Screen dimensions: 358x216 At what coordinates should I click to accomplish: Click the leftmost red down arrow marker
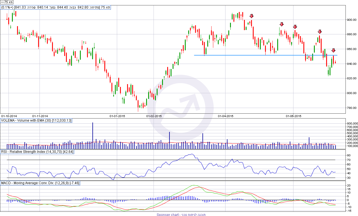pyautogui.click(x=251, y=16)
